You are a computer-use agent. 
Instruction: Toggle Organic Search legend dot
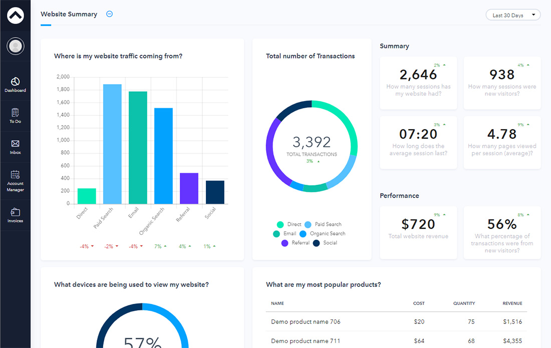click(303, 234)
